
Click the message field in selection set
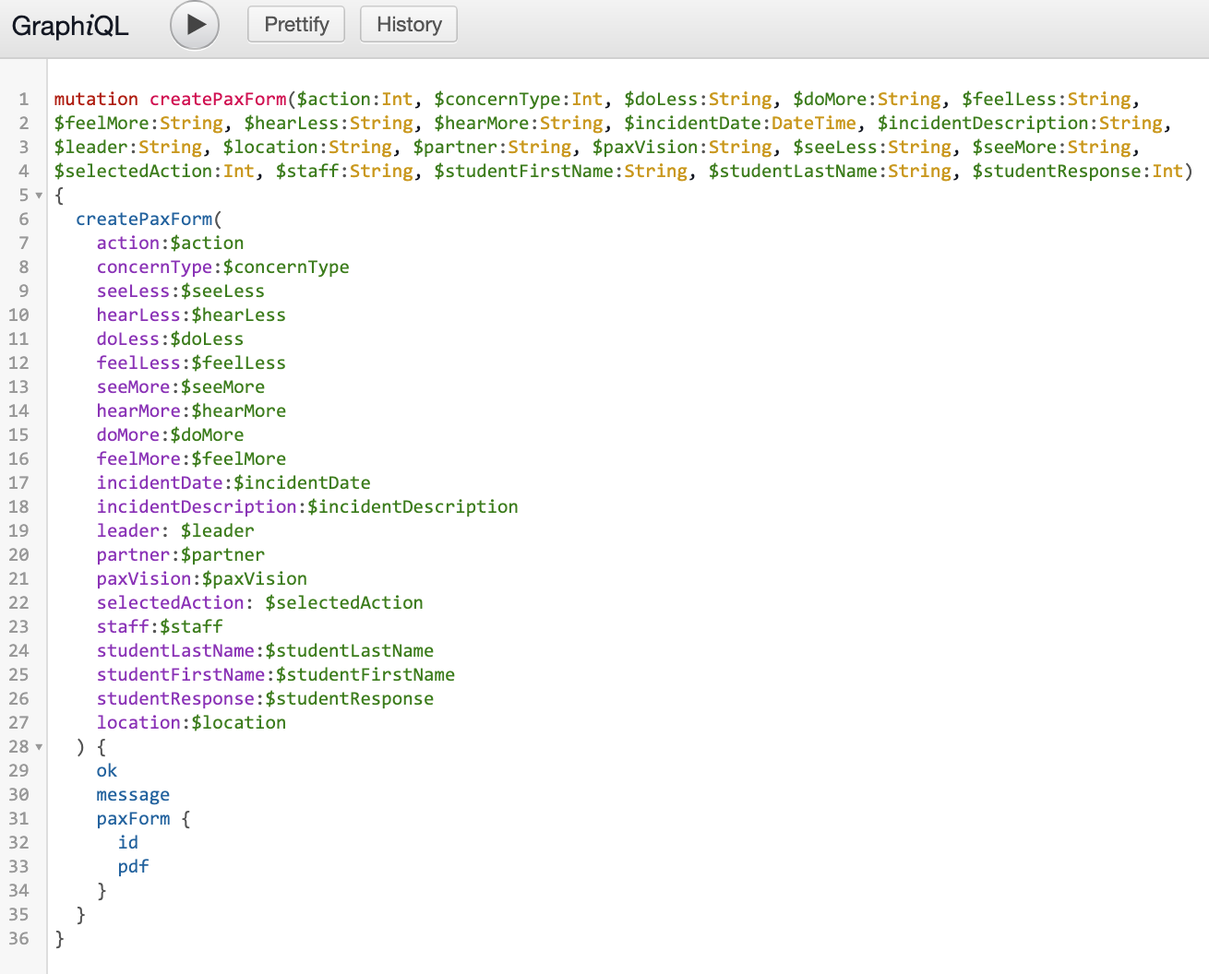[133, 795]
